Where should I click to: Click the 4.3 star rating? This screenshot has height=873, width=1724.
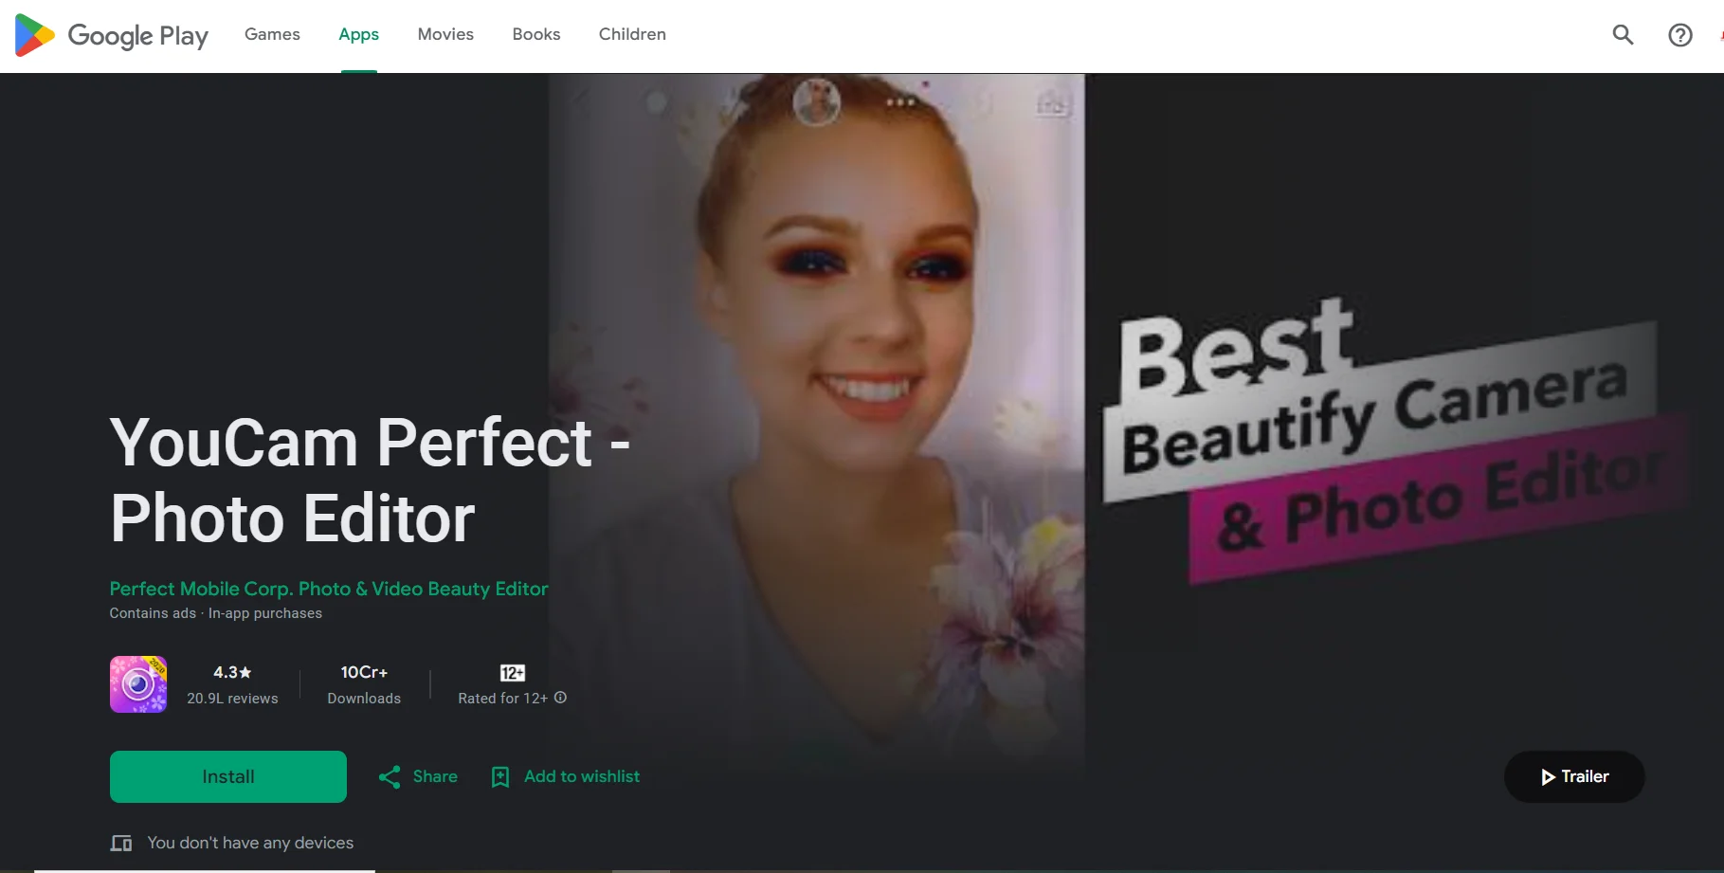coord(232,672)
